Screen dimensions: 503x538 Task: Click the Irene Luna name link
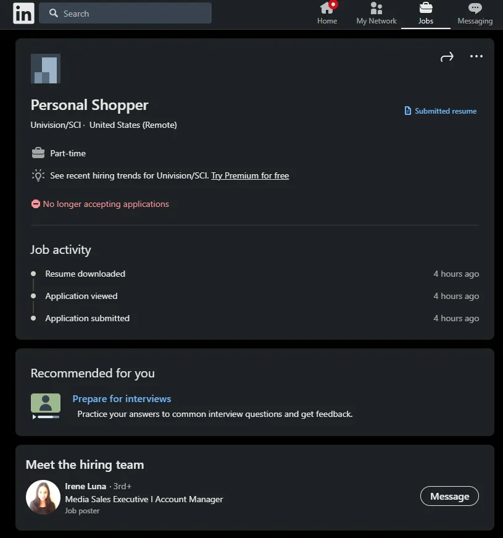click(86, 486)
